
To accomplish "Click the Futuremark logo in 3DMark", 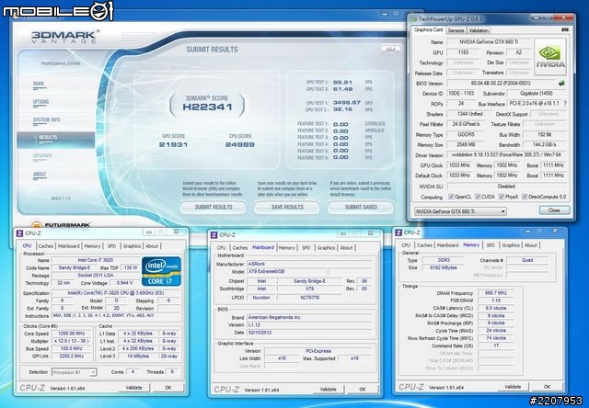I will tap(62, 225).
